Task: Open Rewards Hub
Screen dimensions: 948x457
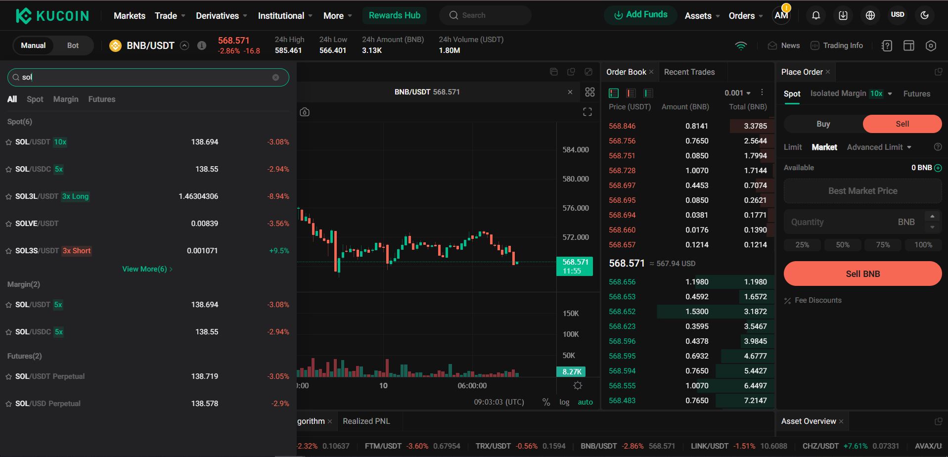Action: [x=395, y=15]
